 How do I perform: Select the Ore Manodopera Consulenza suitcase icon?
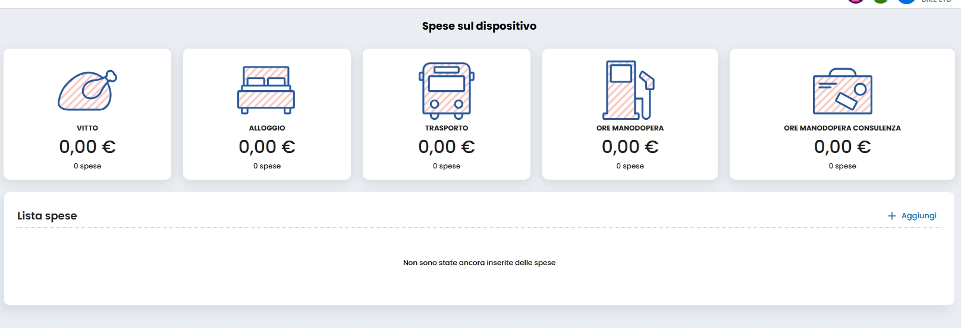point(842,92)
